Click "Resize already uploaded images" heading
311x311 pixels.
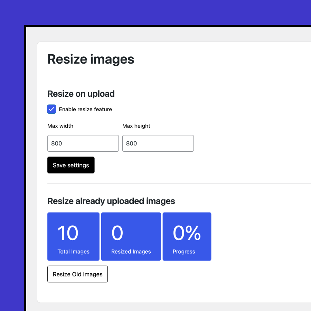click(111, 201)
